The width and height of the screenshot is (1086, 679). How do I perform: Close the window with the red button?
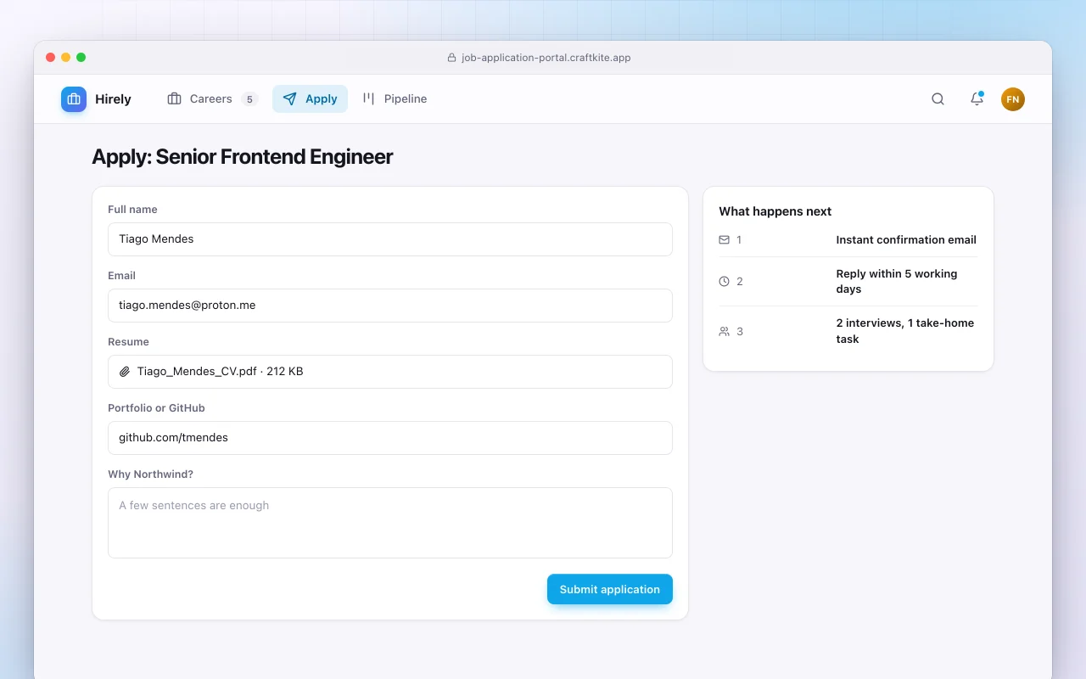tap(51, 58)
